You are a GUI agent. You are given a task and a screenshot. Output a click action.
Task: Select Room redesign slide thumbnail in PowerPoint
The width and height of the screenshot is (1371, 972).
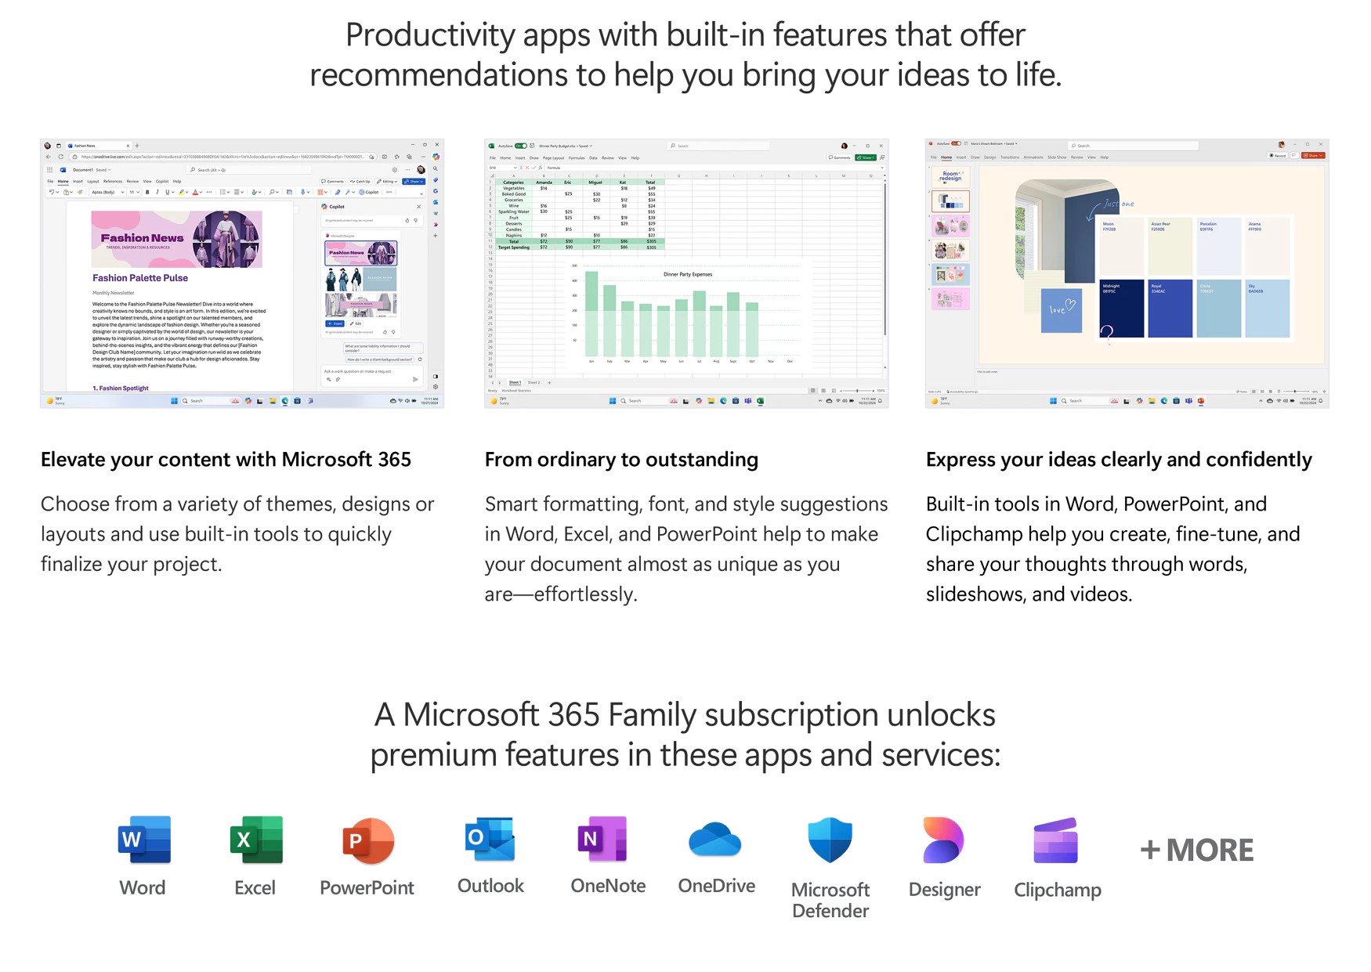coord(951,177)
